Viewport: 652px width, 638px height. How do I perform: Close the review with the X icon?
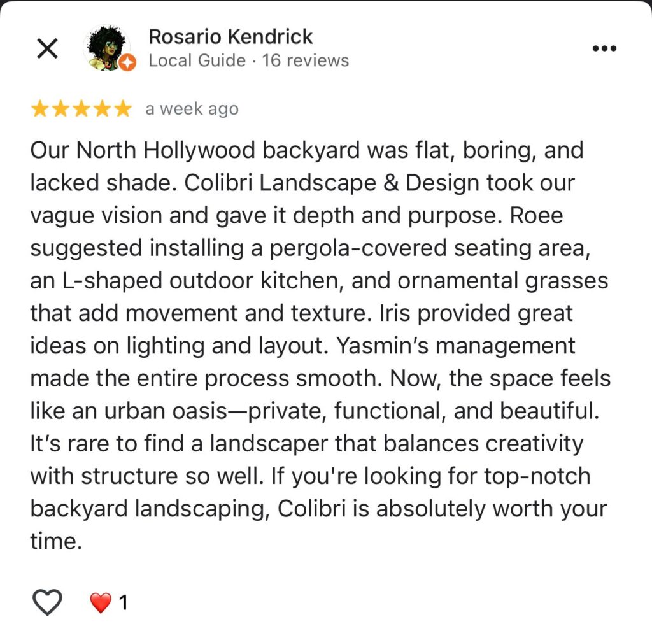[x=48, y=48]
